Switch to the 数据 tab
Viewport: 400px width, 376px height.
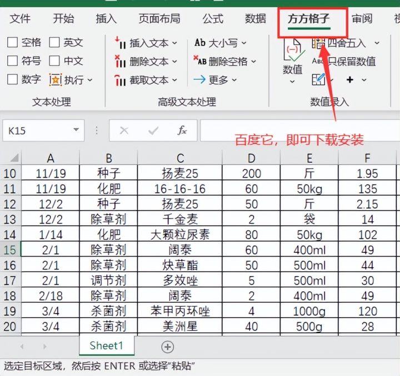[x=256, y=19]
